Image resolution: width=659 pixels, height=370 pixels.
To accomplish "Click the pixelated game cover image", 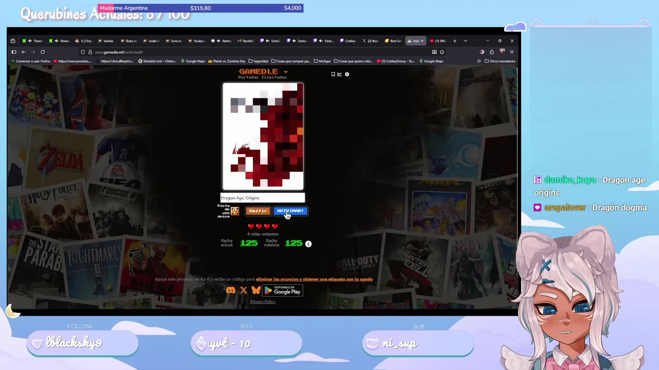I will click(263, 137).
